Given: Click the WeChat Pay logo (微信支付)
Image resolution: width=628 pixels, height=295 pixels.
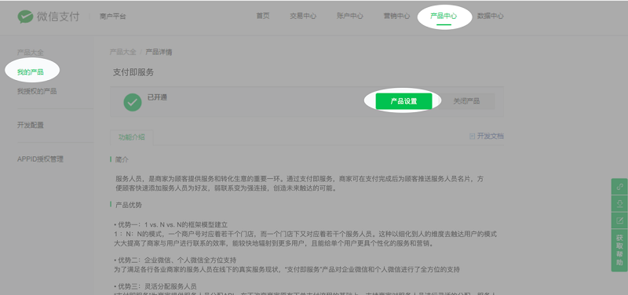Looking at the screenshot, I should pos(49,16).
